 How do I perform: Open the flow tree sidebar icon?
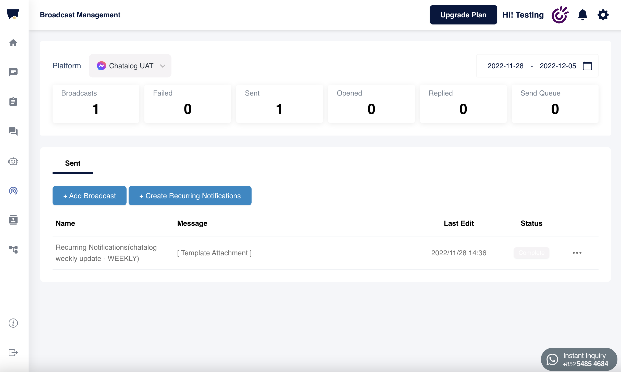tap(13, 249)
